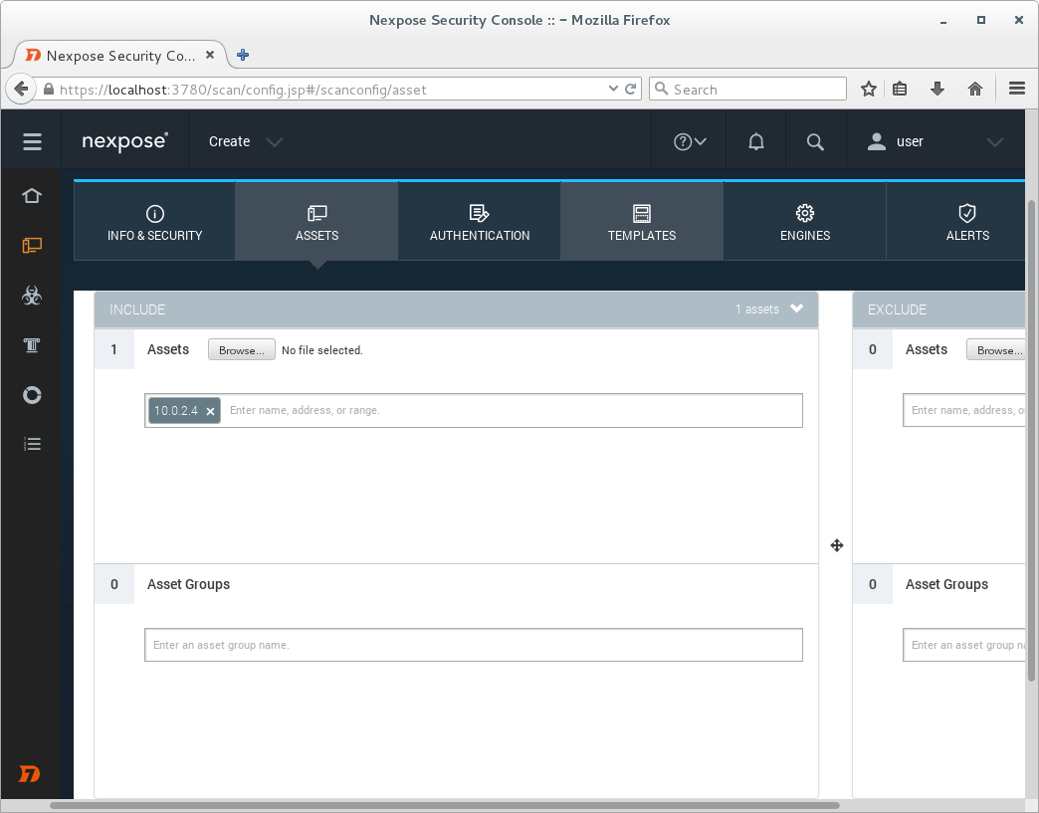Switch to the Assets tab
1039x813 pixels.
316,221
